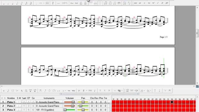Viewport: 199px width, 112px height.
Task: Select the sixteenth note duration
Action: click(x=21, y=3)
